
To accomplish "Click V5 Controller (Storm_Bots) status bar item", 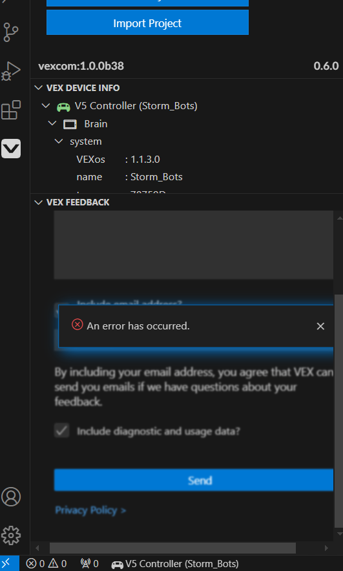I will point(175,564).
